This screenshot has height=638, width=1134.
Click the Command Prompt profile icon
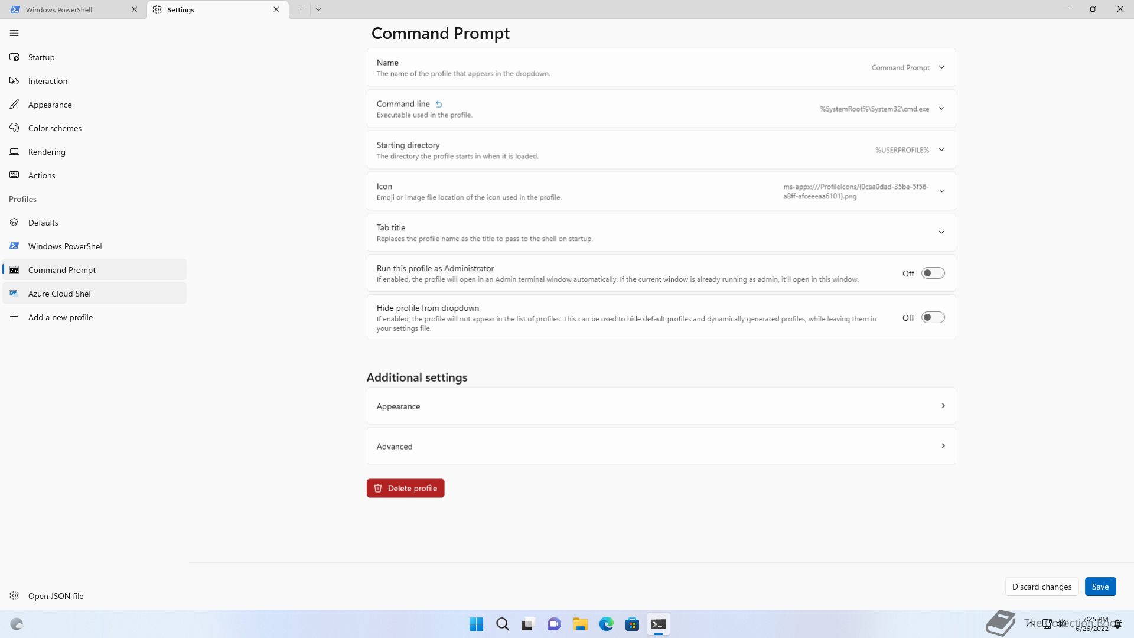coord(14,270)
